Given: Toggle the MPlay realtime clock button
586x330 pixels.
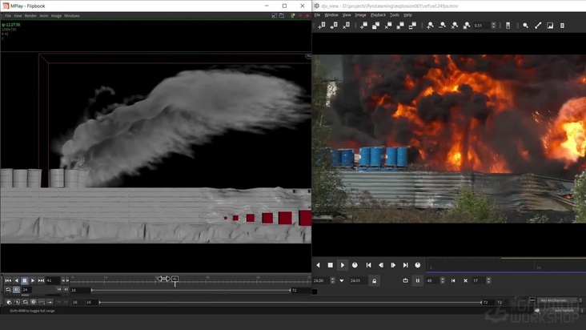Looking at the screenshot, I should [x=16, y=290].
